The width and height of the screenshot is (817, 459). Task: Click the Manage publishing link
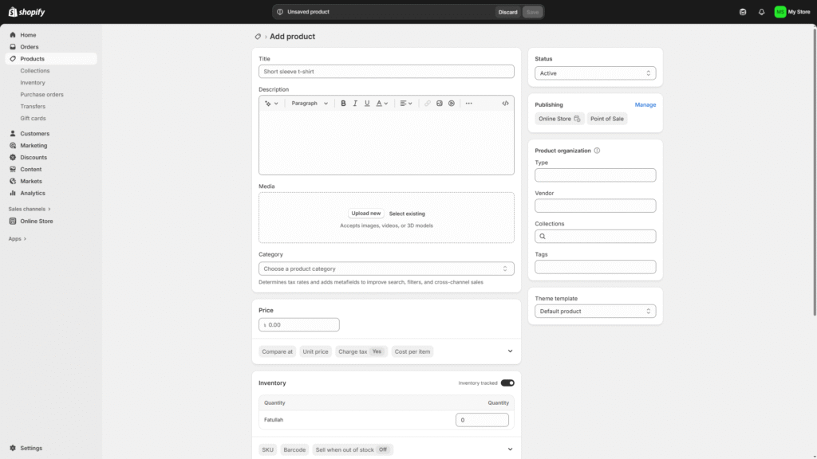click(x=645, y=104)
